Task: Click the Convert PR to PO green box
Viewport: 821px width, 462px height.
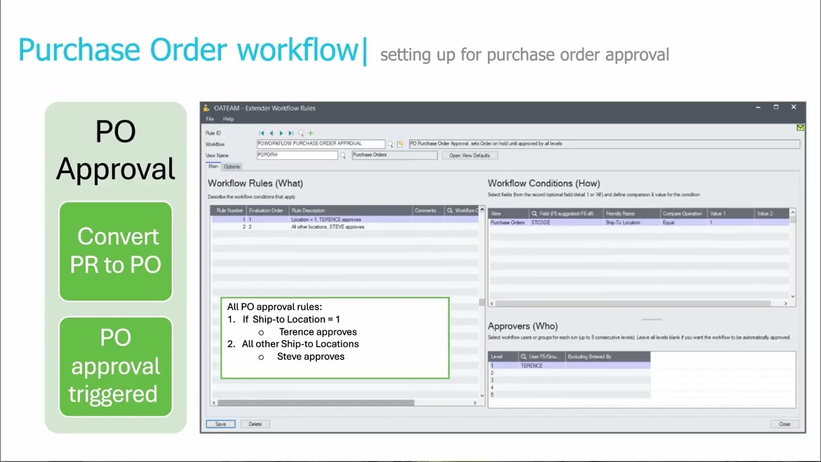Action: coord(115,252)
